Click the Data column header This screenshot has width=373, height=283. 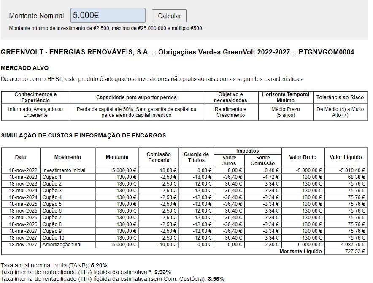pyautogui.click(x=20, y=157)
